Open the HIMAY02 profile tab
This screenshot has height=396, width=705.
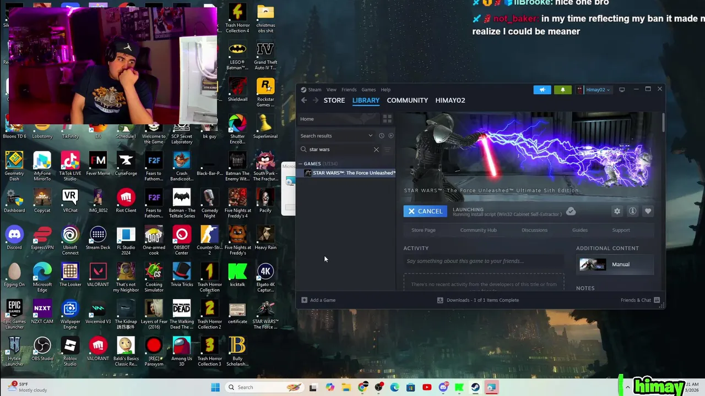[x=450, y=100]
